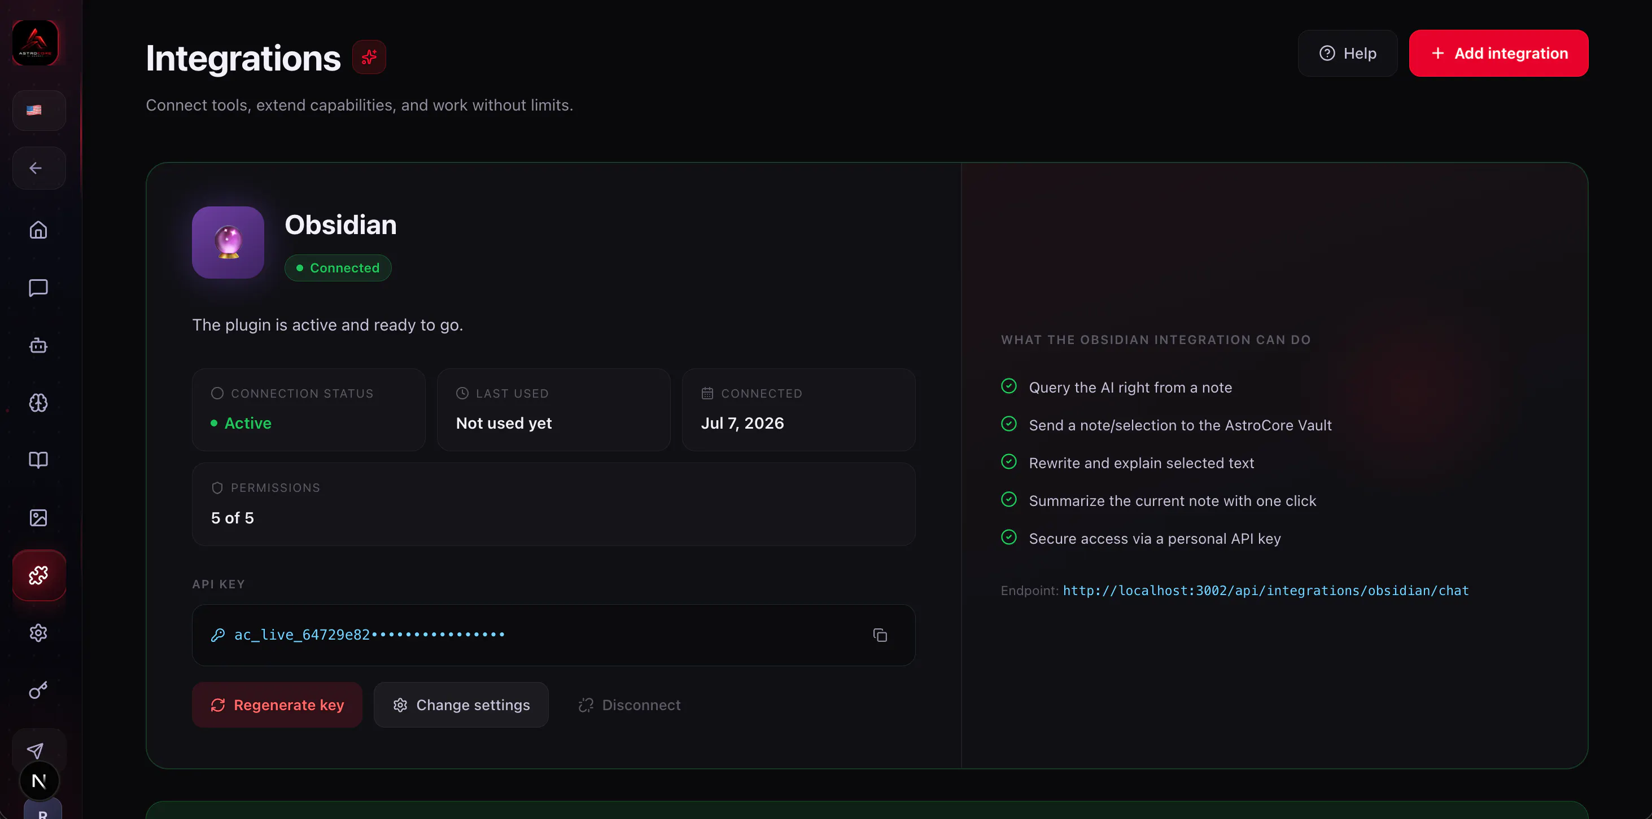Open the robot agents icon
The height and width of the screenshot is (819, 1652).
pos(38,345)
